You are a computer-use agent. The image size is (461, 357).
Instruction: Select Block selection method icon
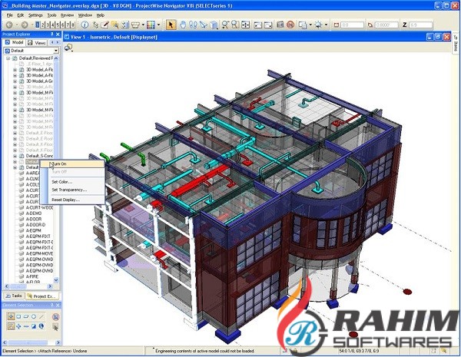tap(18, 317)
